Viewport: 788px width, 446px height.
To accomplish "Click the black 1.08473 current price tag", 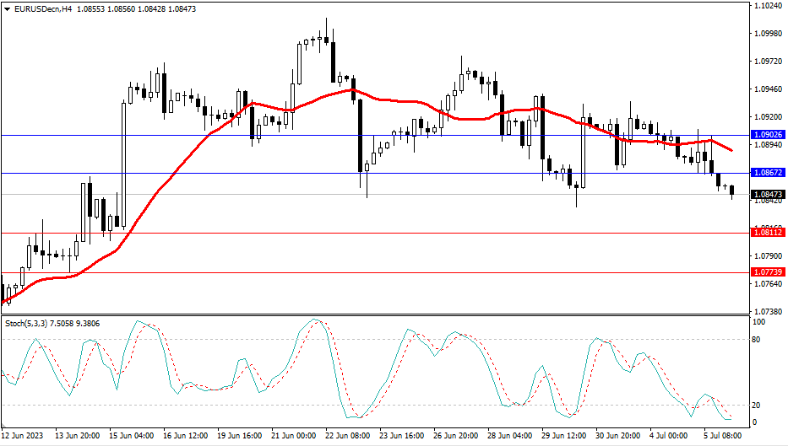I will tap(768, 194).
